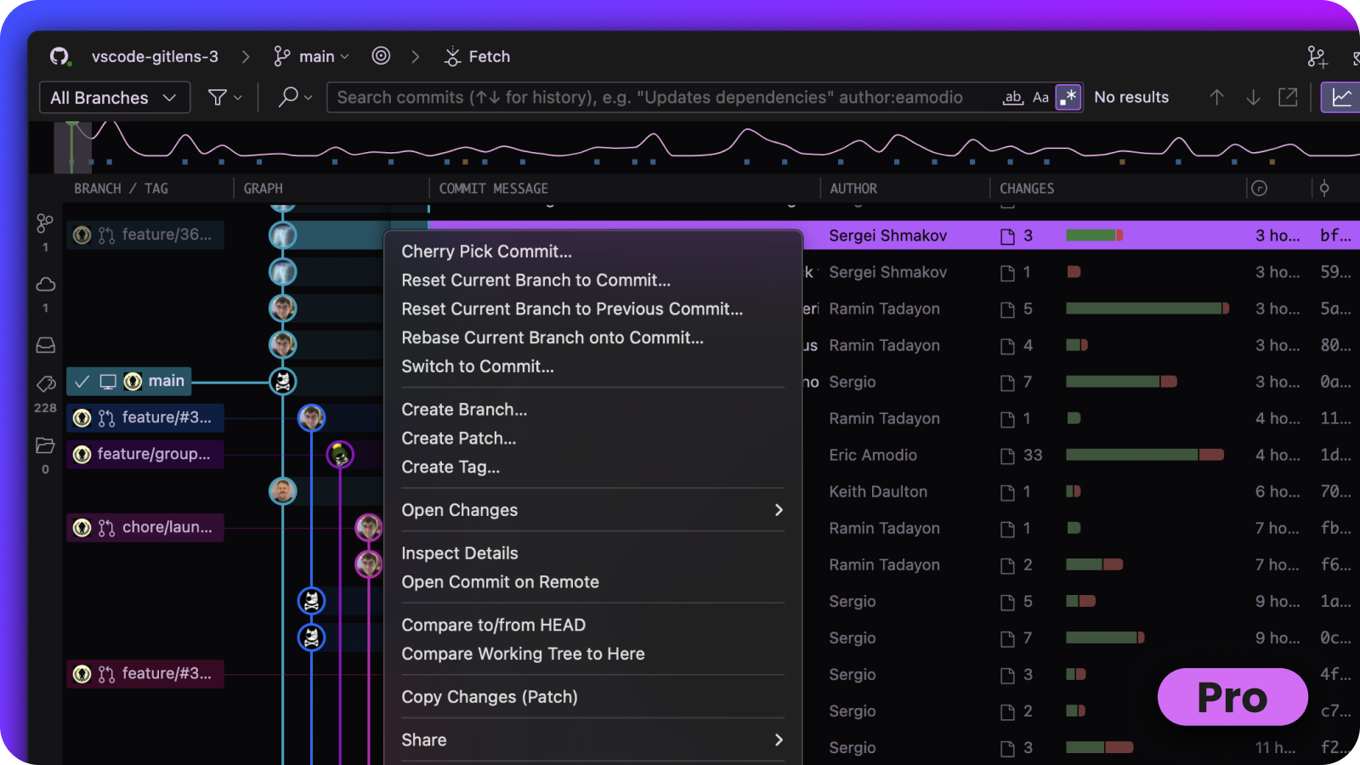Click the stashes inbox sidebar icon
The image size is (1360, 765).
tap(45, 345)
